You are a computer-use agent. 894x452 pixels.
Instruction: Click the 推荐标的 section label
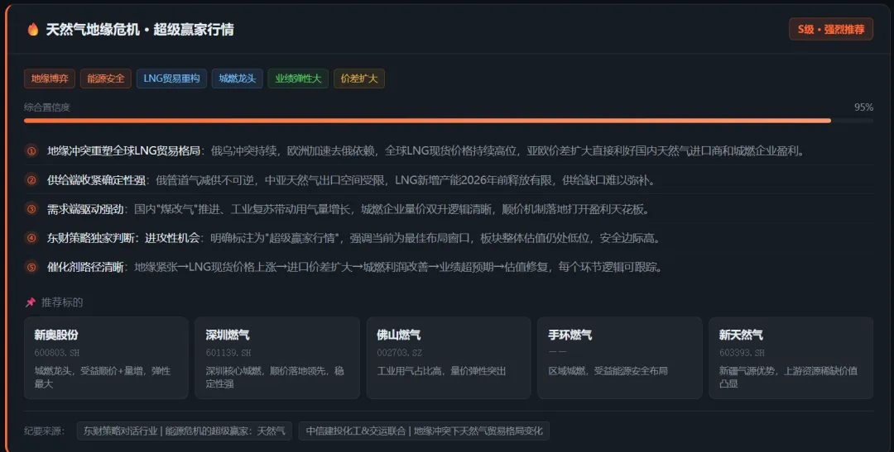tap(62, 302)
